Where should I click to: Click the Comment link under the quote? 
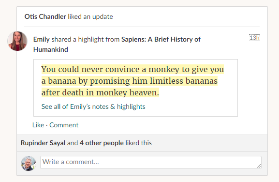pos(64,125)
